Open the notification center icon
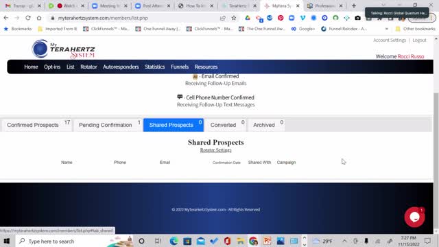The height and width of the screenshot is (247, 439). coord(427,241)
